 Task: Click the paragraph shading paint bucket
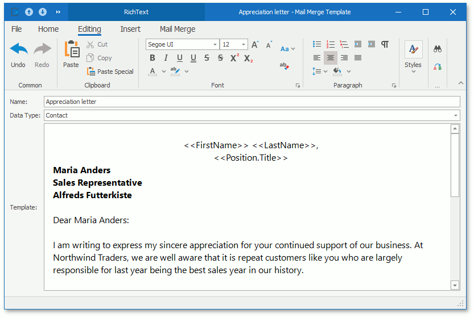click(337, 72)
